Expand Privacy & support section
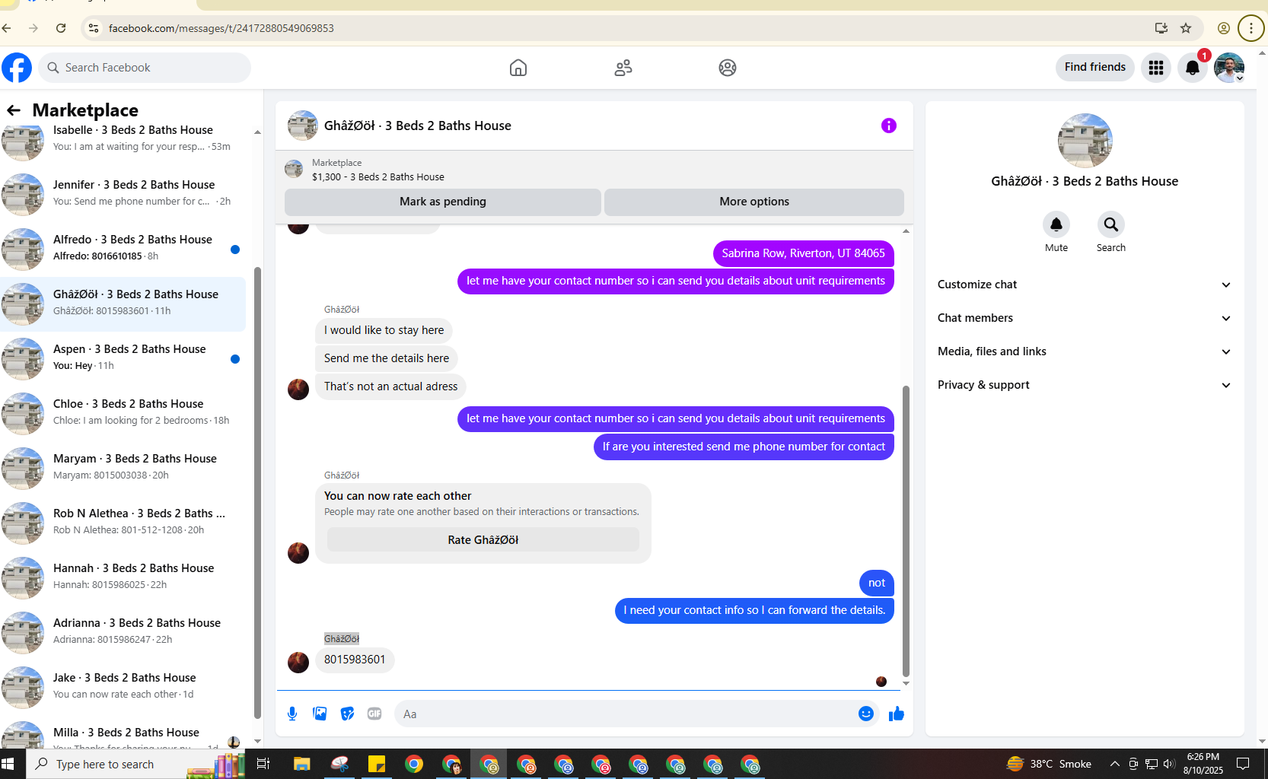This screenshot has height=779, width=1268. (x=1084, y=385)
